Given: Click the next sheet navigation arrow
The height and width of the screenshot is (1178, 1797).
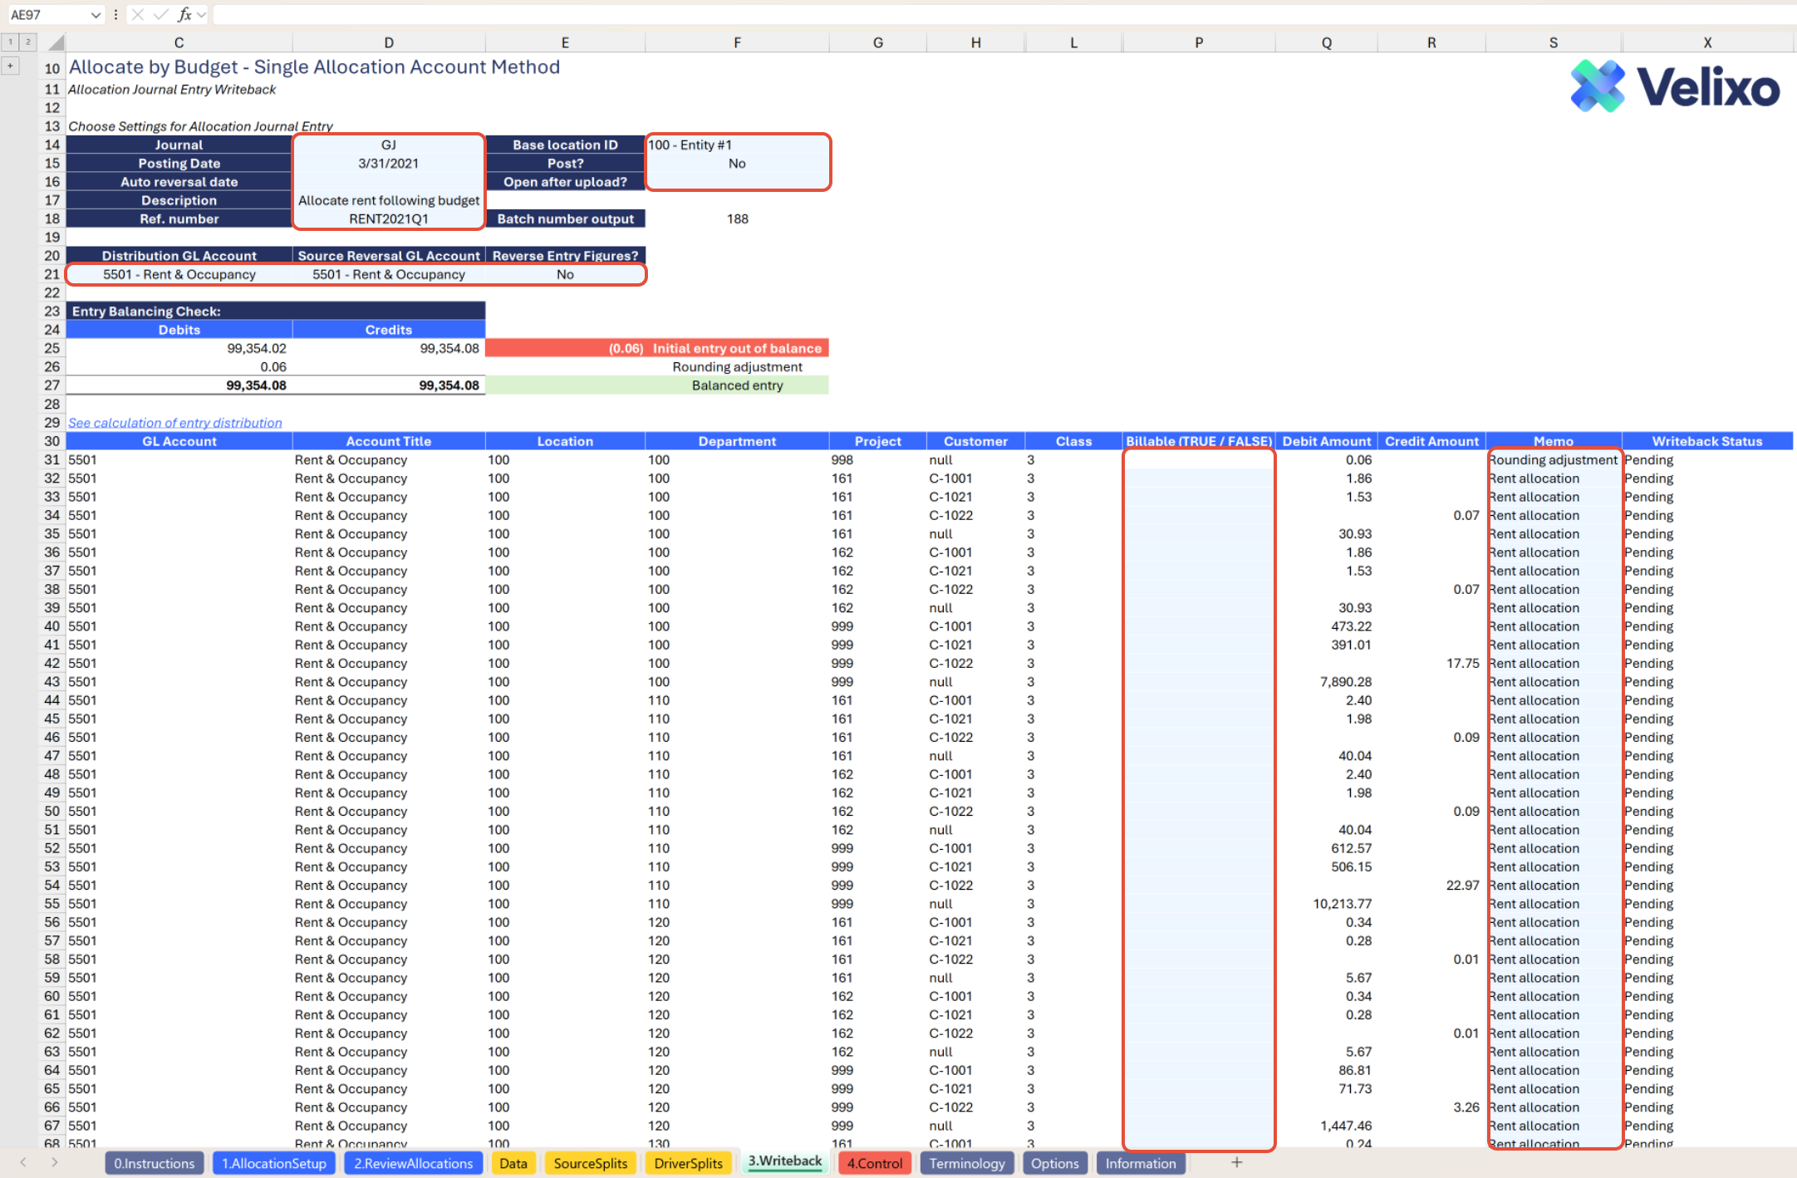Looking at the screenshot, I should click(x=55, y=1162).
